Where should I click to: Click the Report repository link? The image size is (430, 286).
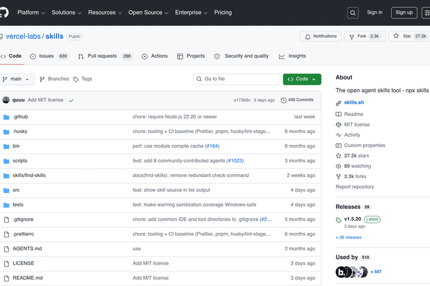click(x=355, y=187)
